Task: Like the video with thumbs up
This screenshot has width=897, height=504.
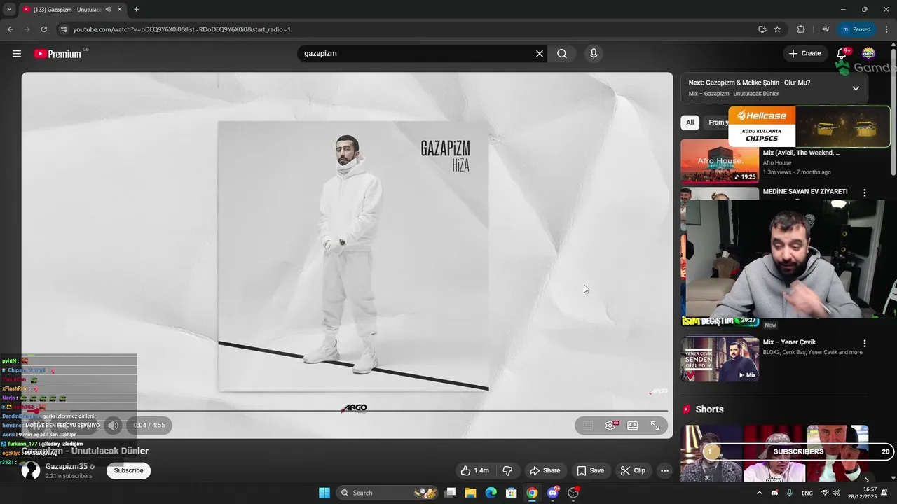Action: click(474, 471)
